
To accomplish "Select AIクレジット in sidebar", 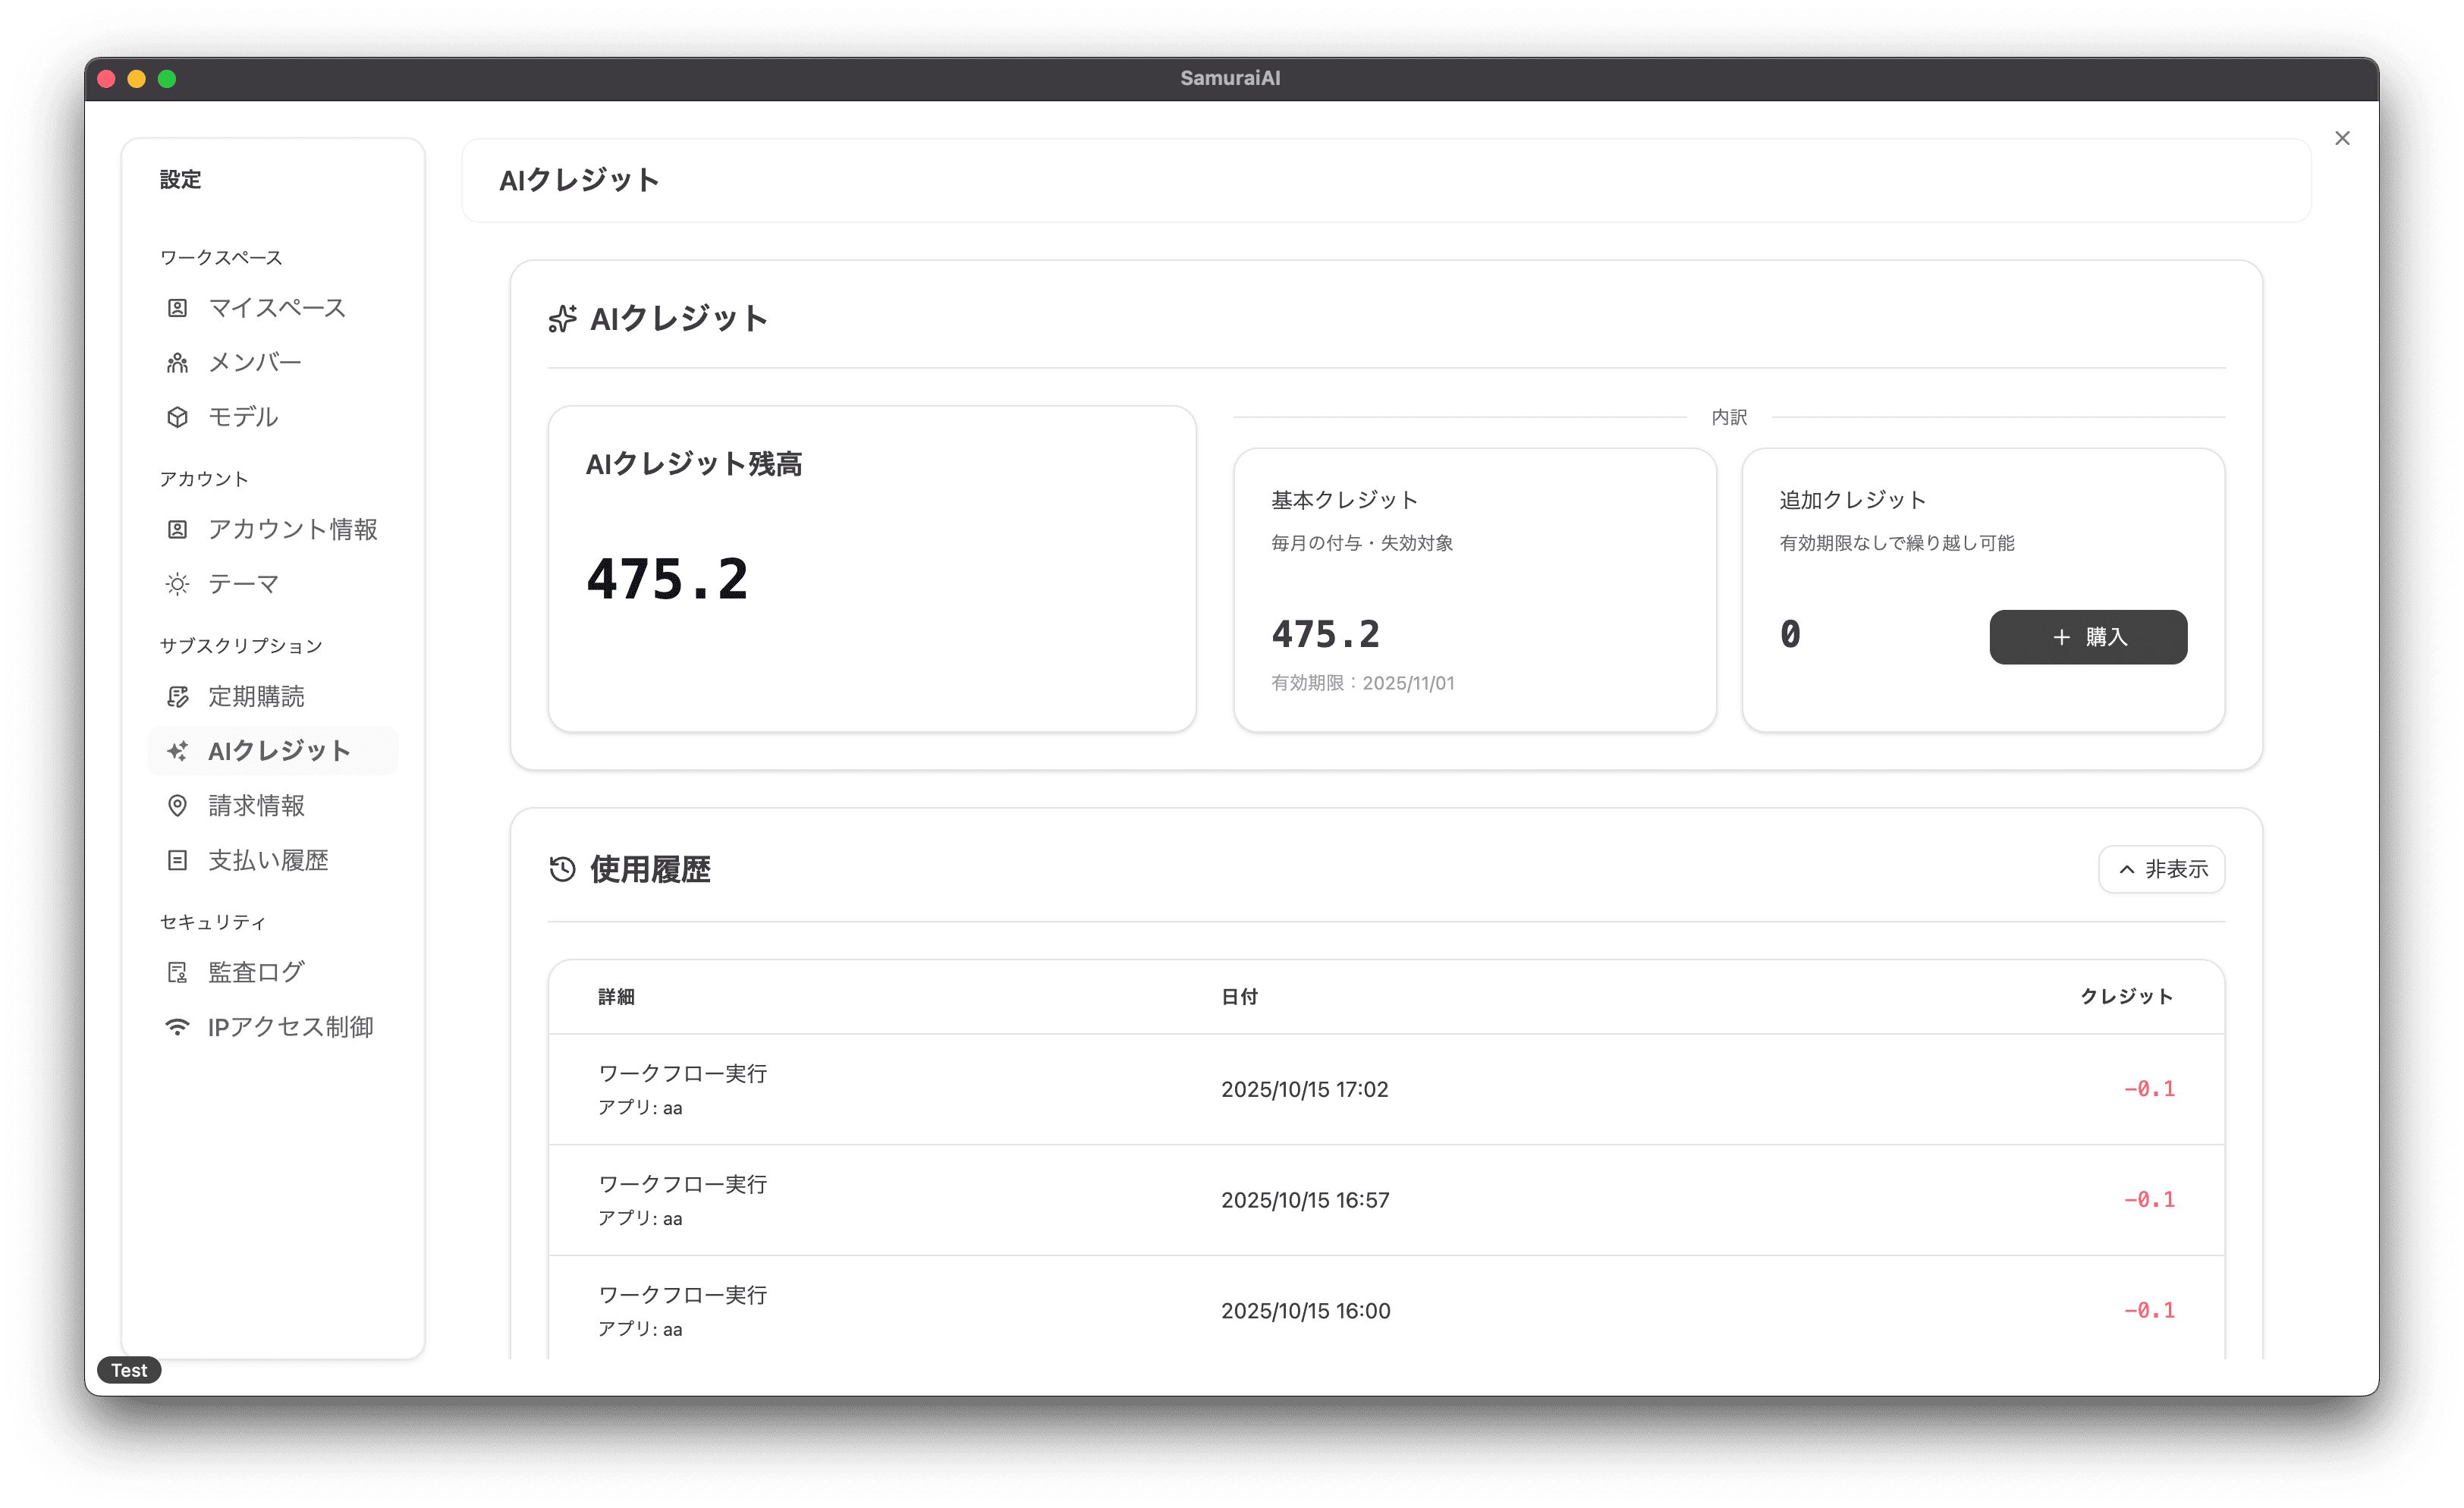I will click(x=278, y=751).
